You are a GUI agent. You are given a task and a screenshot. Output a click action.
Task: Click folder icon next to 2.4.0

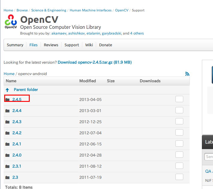pos(7,155)
